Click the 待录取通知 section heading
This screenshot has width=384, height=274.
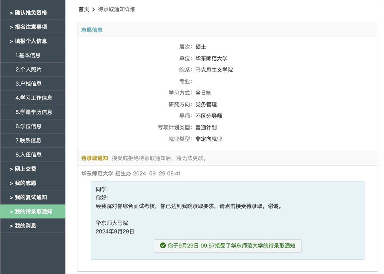coord(95,158)
